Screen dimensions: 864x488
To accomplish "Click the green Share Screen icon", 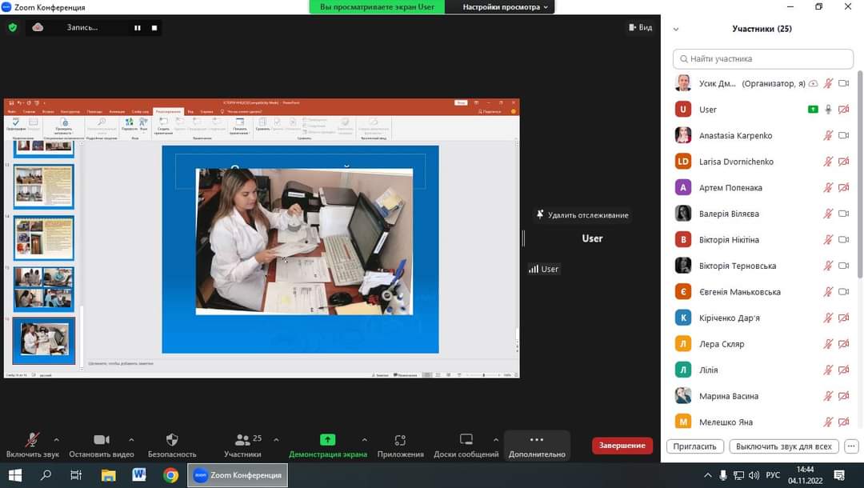I will (327, 440).
